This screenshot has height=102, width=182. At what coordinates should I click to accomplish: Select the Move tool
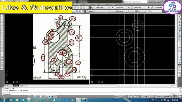point(179,31)
